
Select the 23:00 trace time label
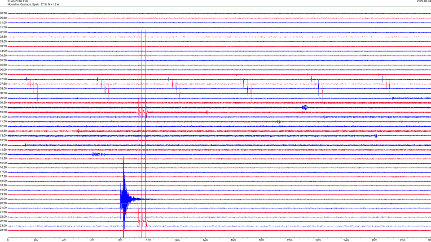pos(3,226)
